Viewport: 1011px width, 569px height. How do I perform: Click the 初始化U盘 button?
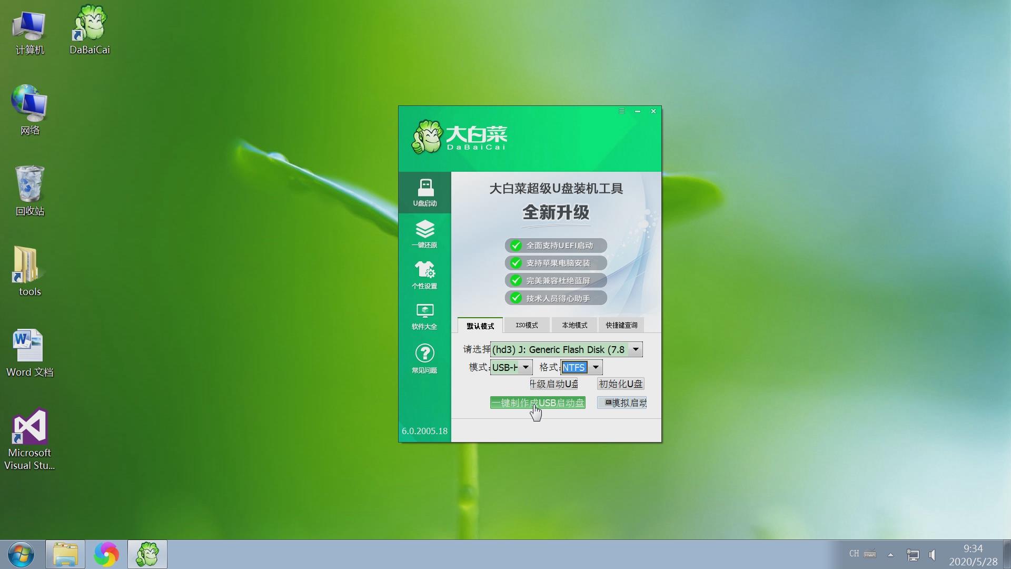pyautogui.click(x=621, y=384)
